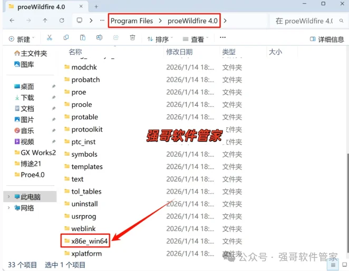
Task: Expand chevron between Program Files and proeWildfire
Action: click(x=160, y=21)
